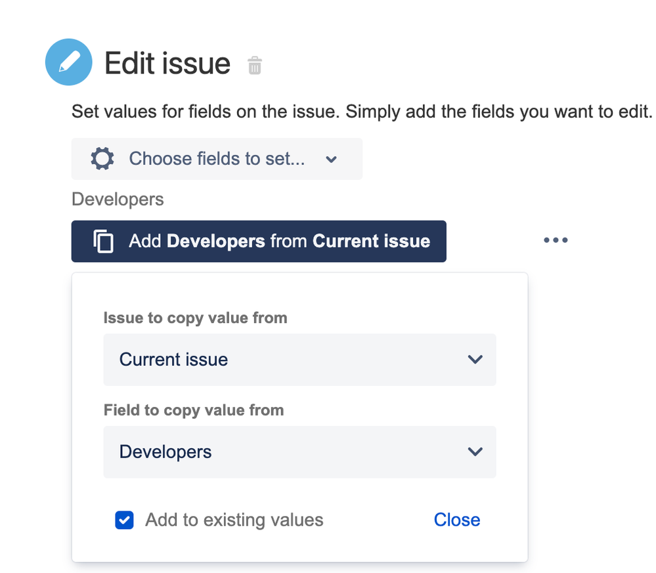Click the 'Field to copy value from' label
Viewport: 656px width, 573px height.
194,410
